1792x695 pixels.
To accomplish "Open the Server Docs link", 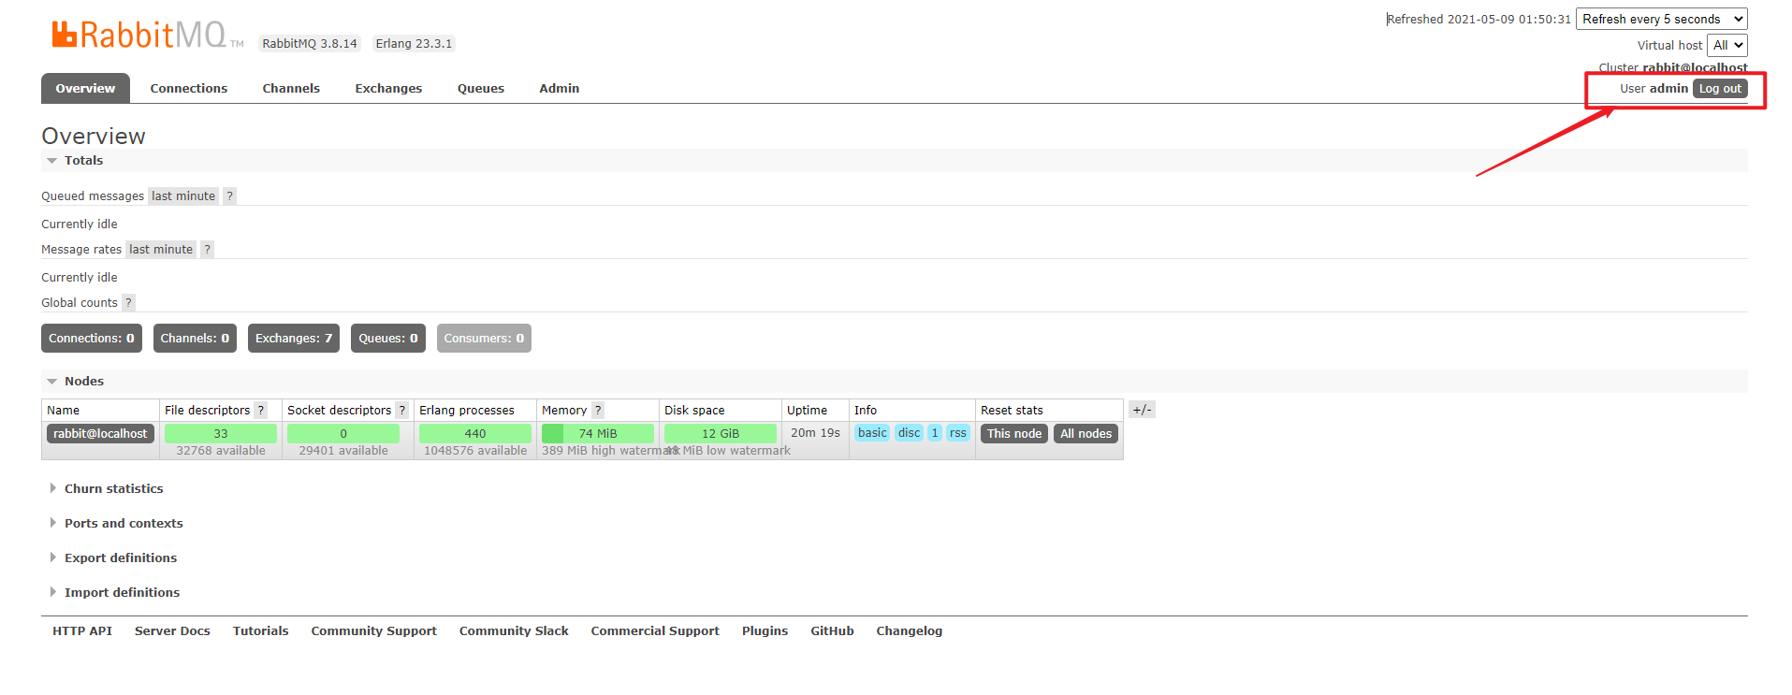I will pos(172,630).
